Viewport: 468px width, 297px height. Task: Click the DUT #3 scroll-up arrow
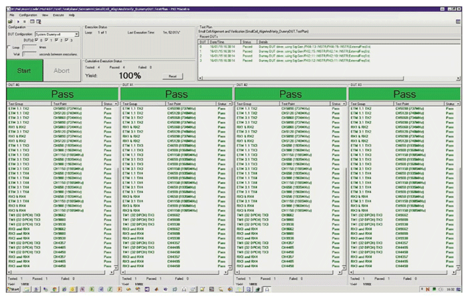[x=458, y=104]
